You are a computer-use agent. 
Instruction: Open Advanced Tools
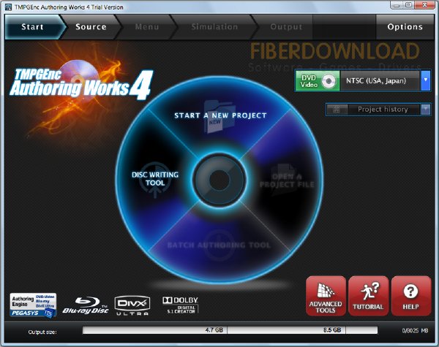point(326,296)
